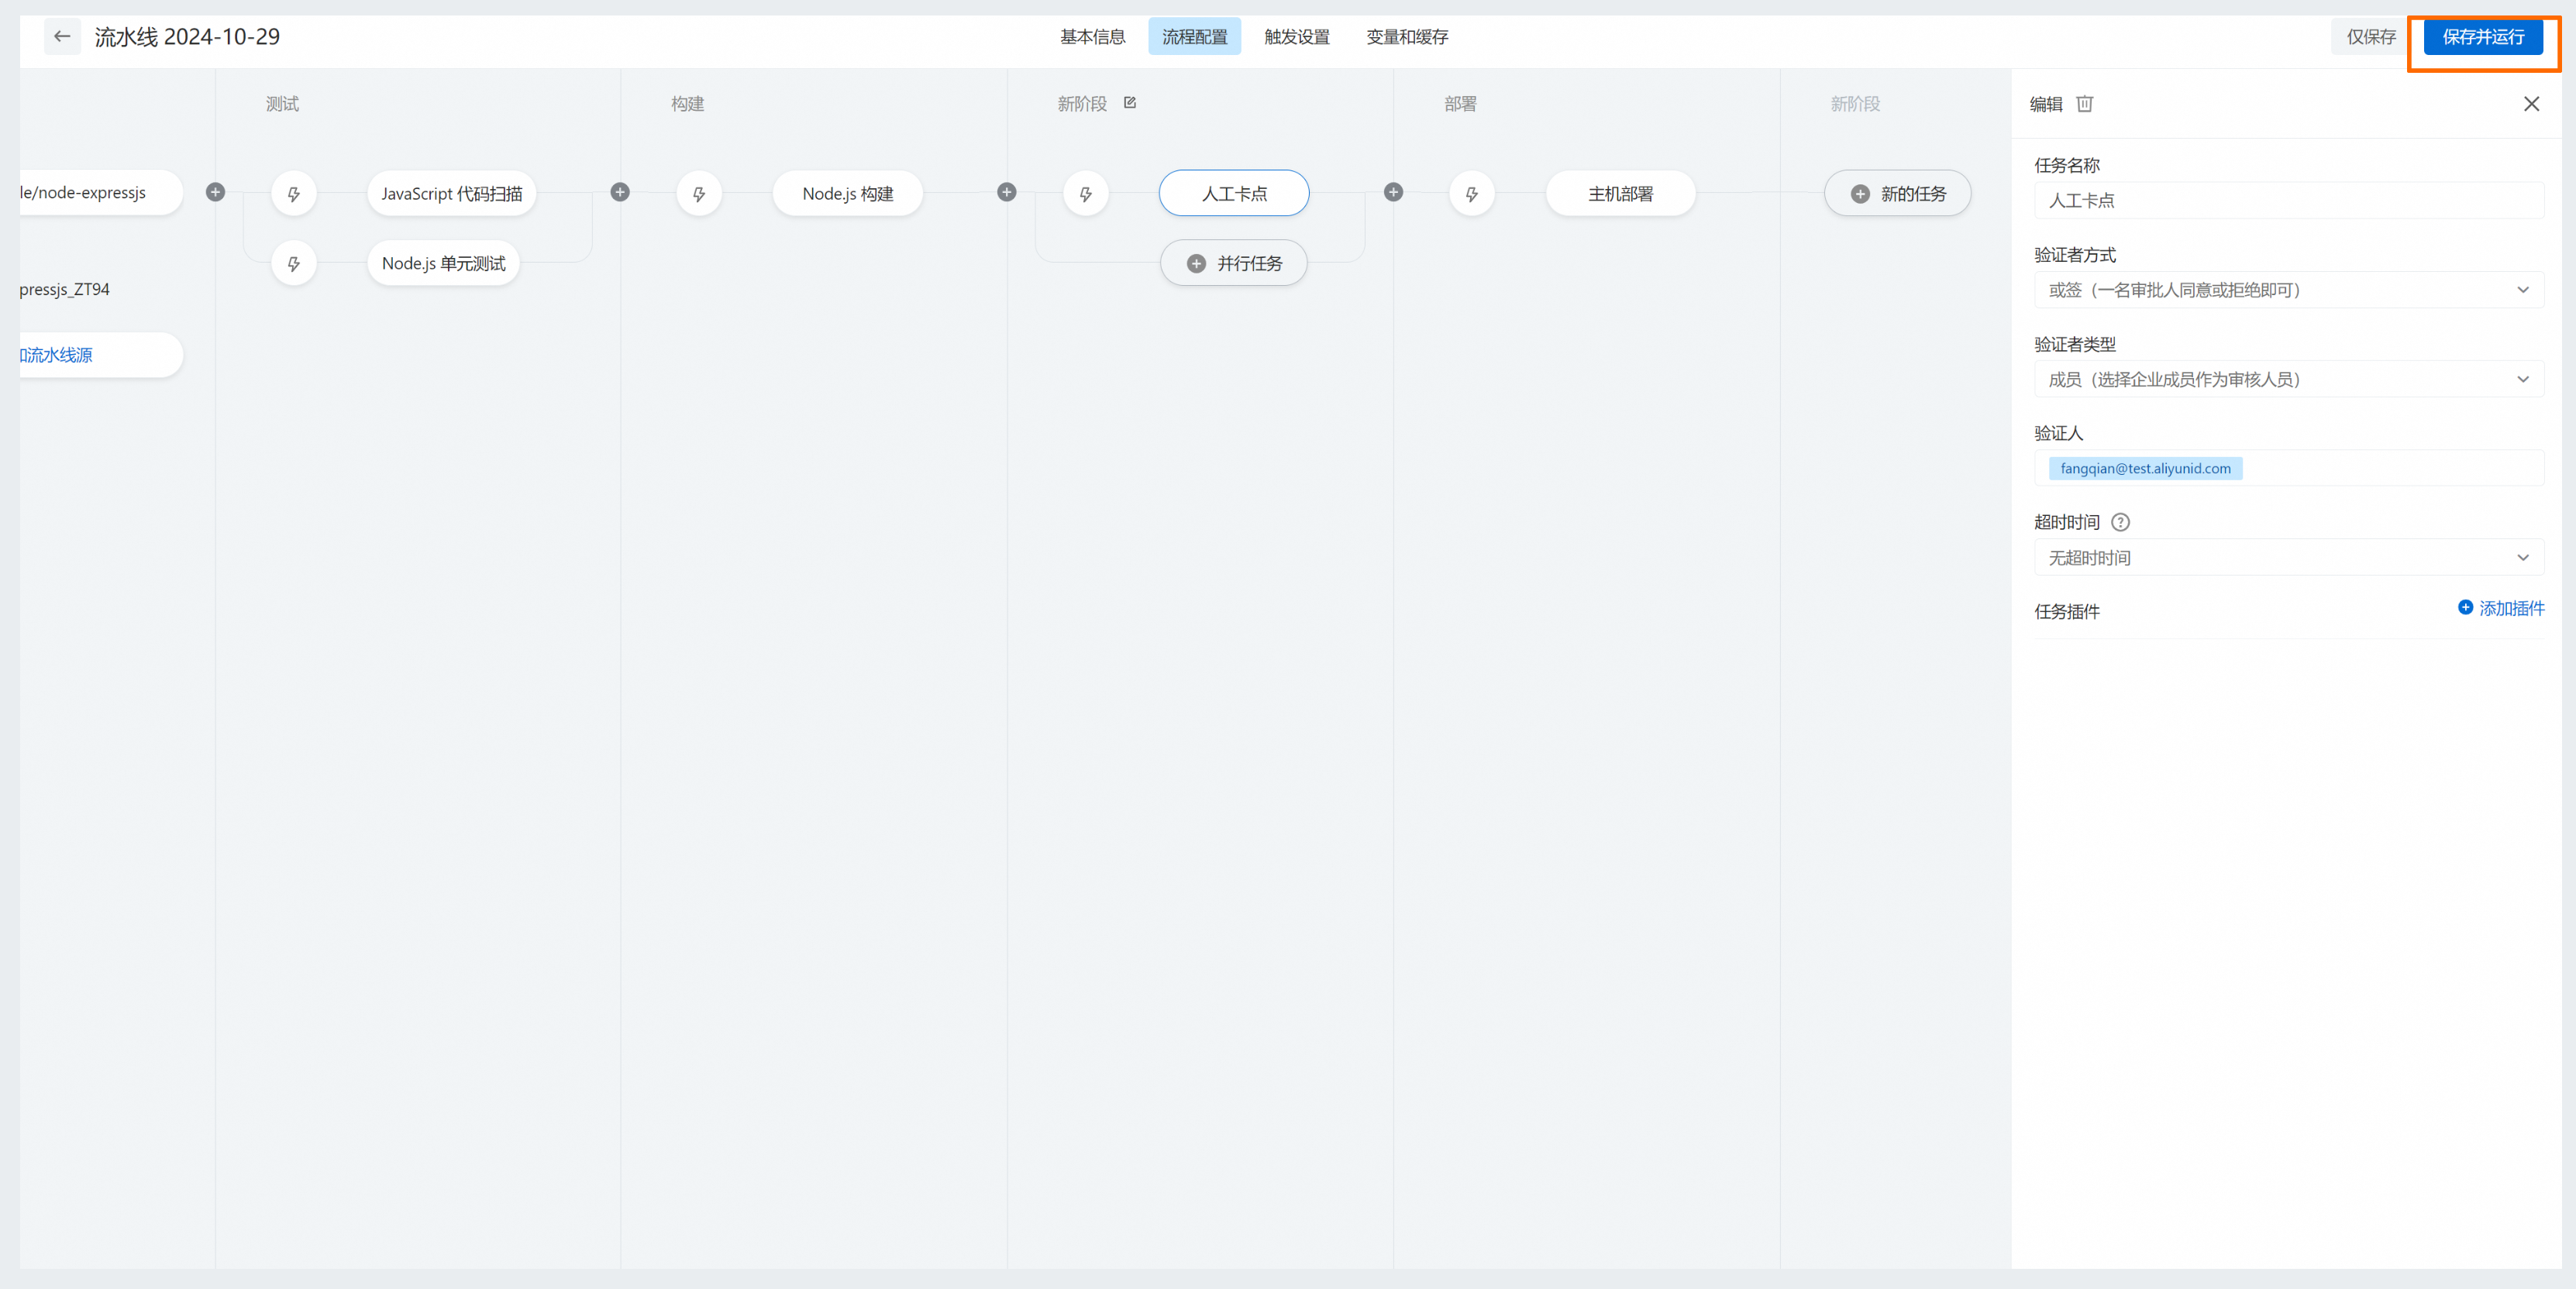Click trigger lightning icon before Node.js 单元测试
Screen dimensions: 2576x1289
tap(294, 264)
